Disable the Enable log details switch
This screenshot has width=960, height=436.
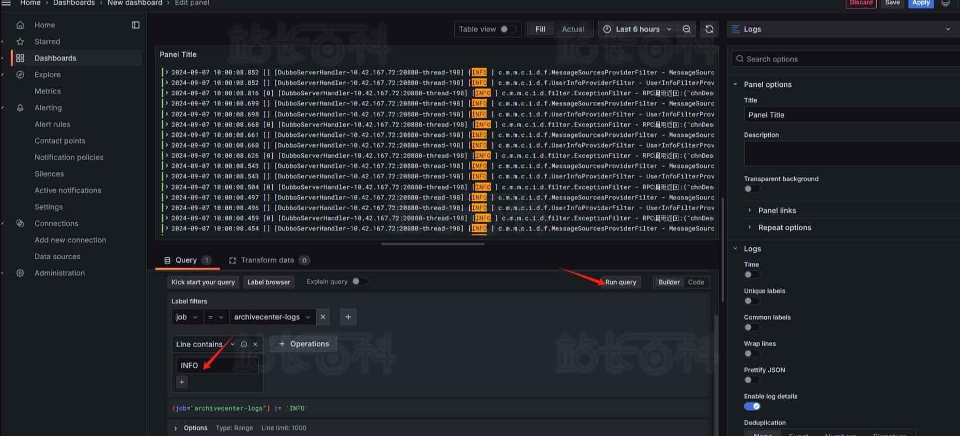tap(752, 406)
